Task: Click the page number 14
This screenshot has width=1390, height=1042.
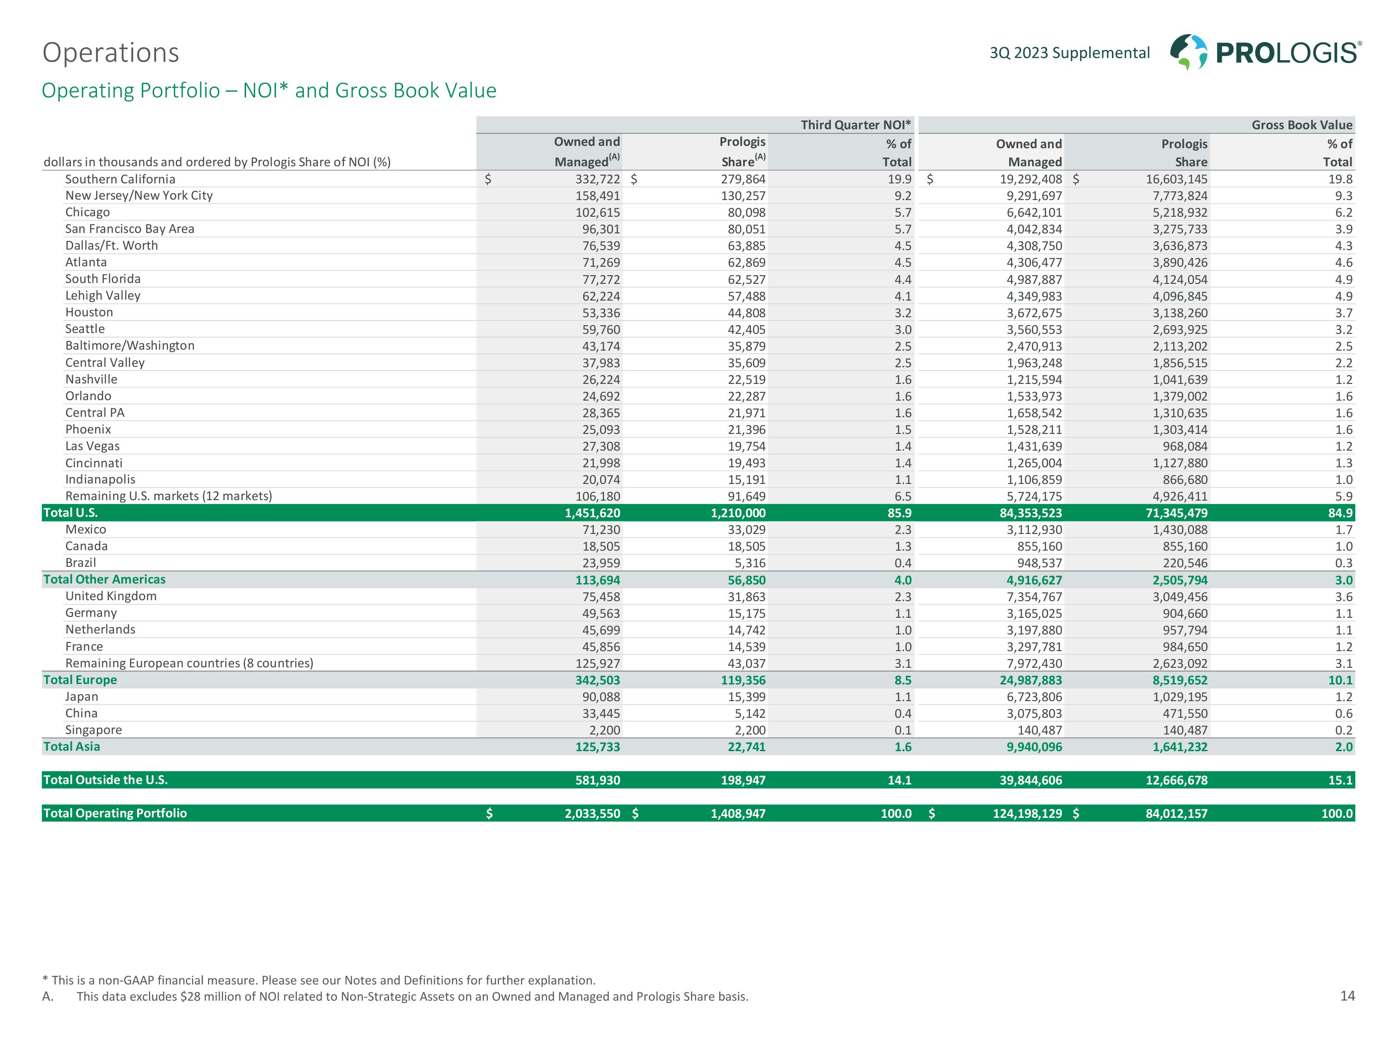Action: pyautogui.click(x=1347, y=996)
